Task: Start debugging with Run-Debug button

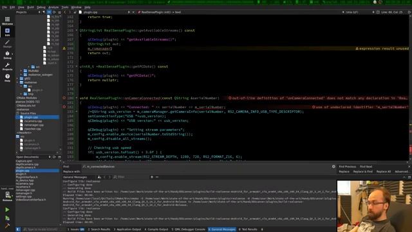Action: (7, 218)
